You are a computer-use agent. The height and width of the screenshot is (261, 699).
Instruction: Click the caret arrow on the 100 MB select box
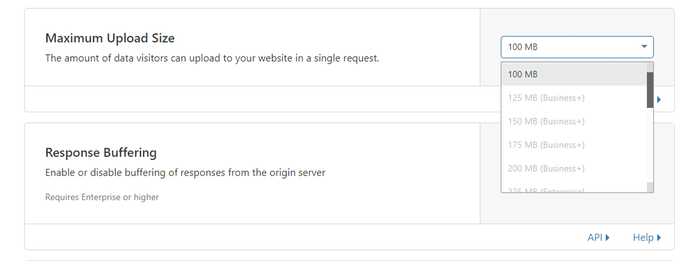644,47
